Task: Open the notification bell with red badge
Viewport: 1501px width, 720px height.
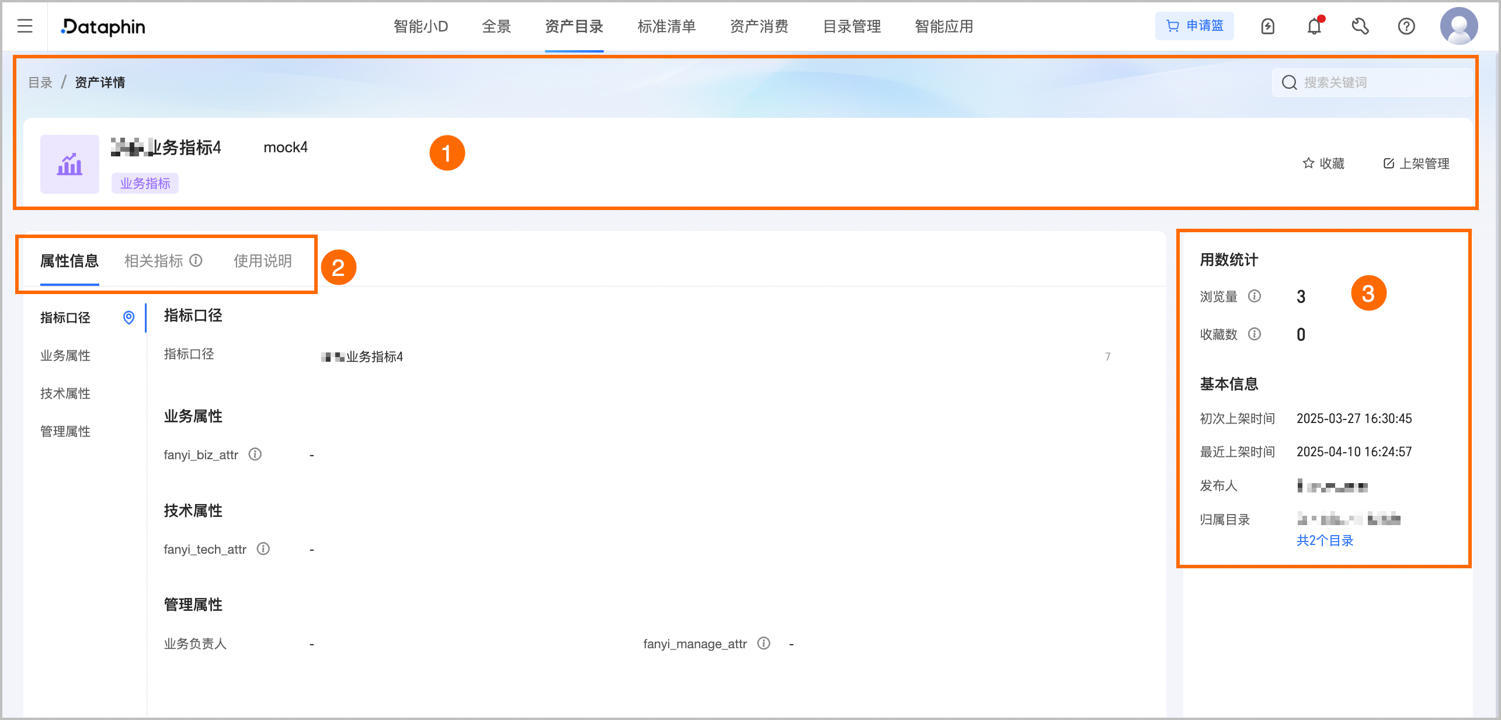Action: pos(1314,26)
